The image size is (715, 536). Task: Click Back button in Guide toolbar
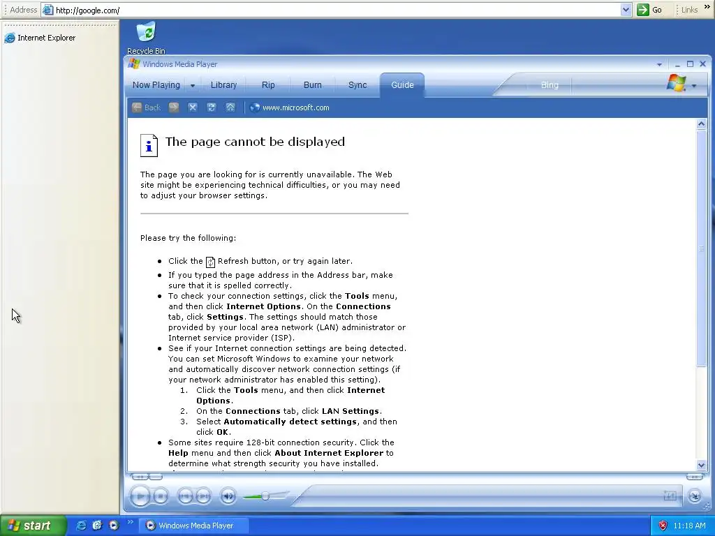tap(147, 107)
